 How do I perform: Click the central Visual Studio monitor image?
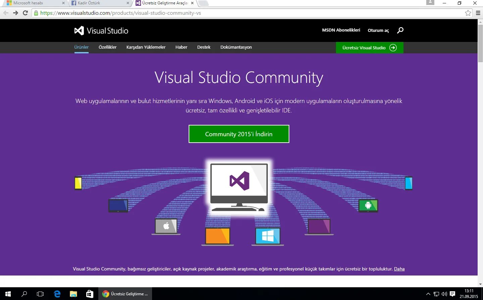pos(239,187)
